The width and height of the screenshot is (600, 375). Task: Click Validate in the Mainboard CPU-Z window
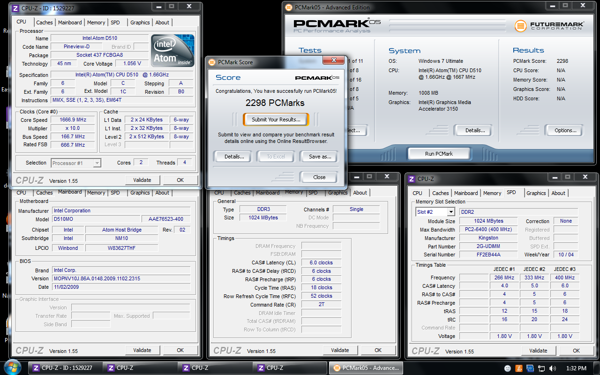[142, 350]
